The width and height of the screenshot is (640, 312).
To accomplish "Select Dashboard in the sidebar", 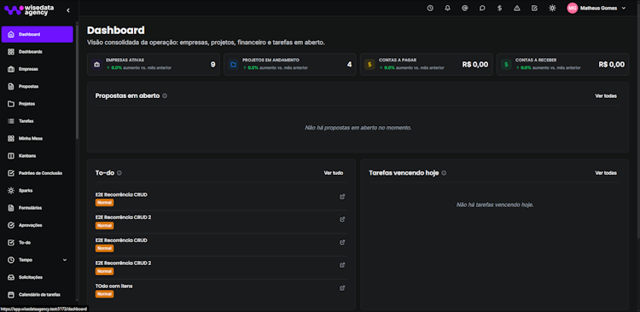I will 38,34.
